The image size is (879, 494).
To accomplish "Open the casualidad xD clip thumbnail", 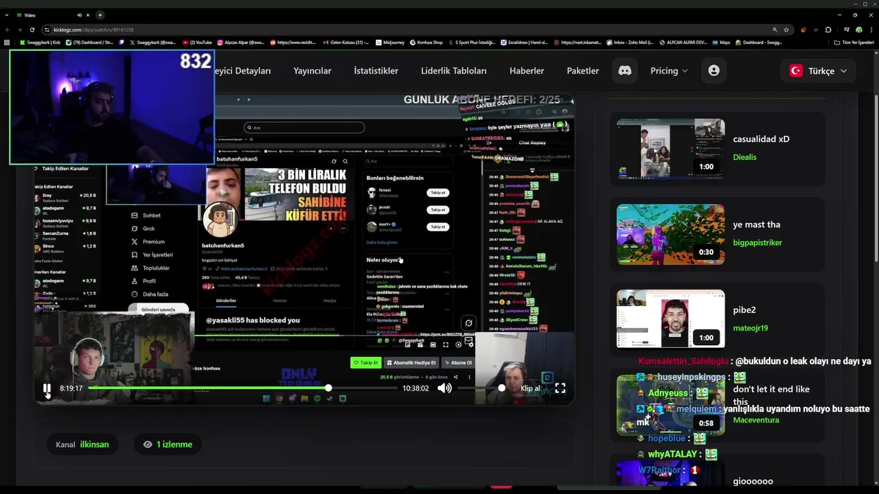I will [670, 149].
